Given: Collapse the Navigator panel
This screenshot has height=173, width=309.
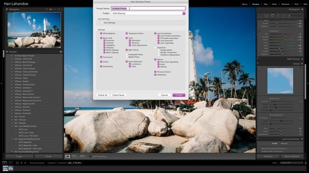Looking at the screenshot, I should [7, 9].
